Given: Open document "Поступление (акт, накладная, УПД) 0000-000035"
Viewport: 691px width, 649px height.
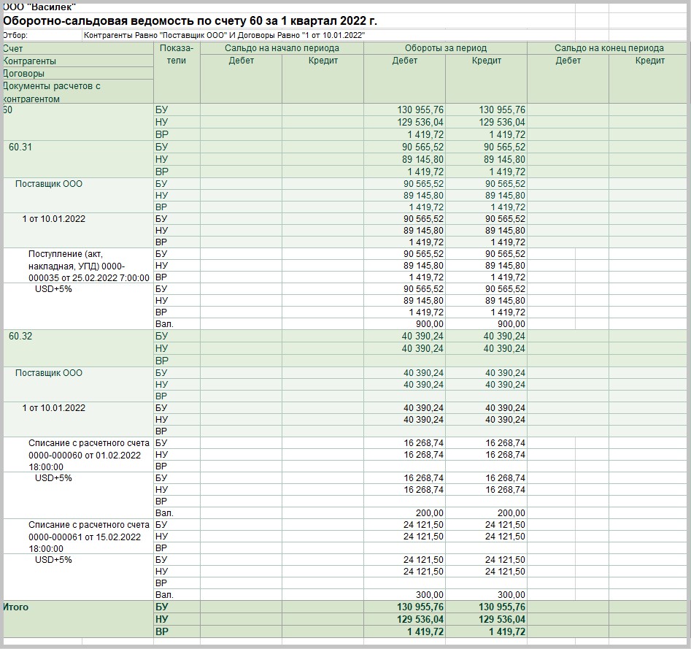Looking at the screenshot, I should click(x=89, y=266).
